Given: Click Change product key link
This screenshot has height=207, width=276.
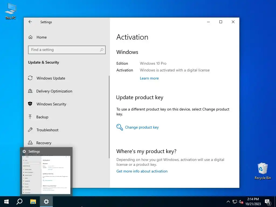Looking at the screenshot, I should point(142,127).
